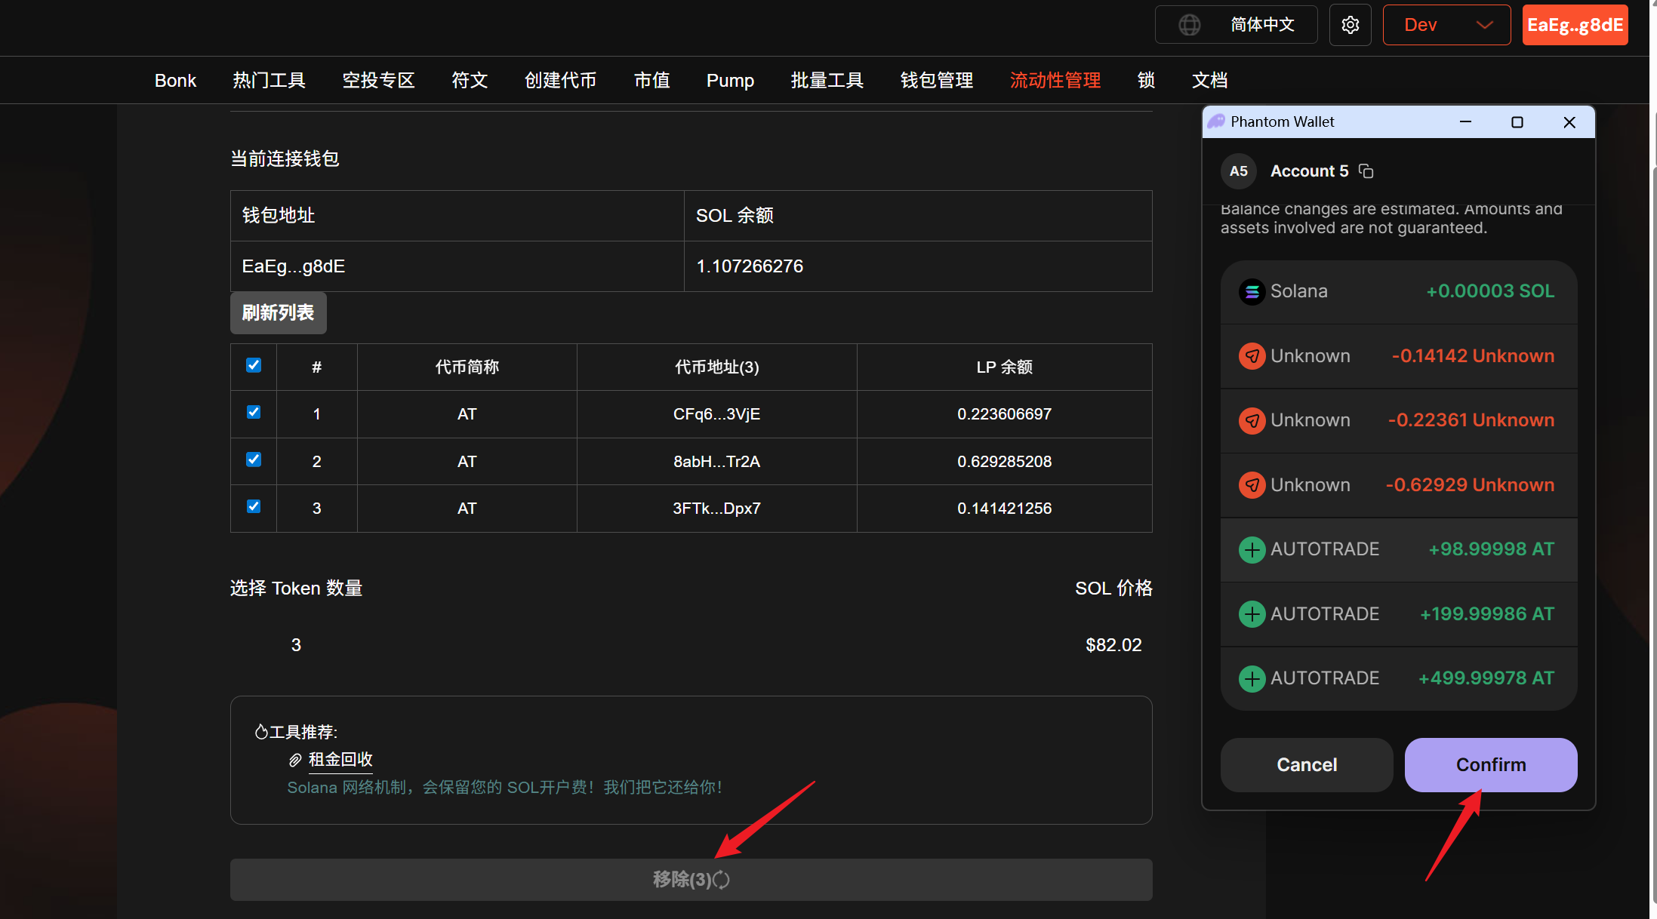Uncheck row 1 CFq6...3VjE checkbox

pyautogui.click(x=254, y=412)
